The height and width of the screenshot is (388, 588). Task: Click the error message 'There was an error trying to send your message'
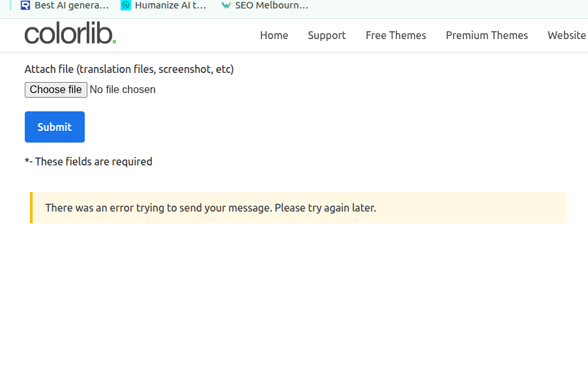(x=211, y=208)
